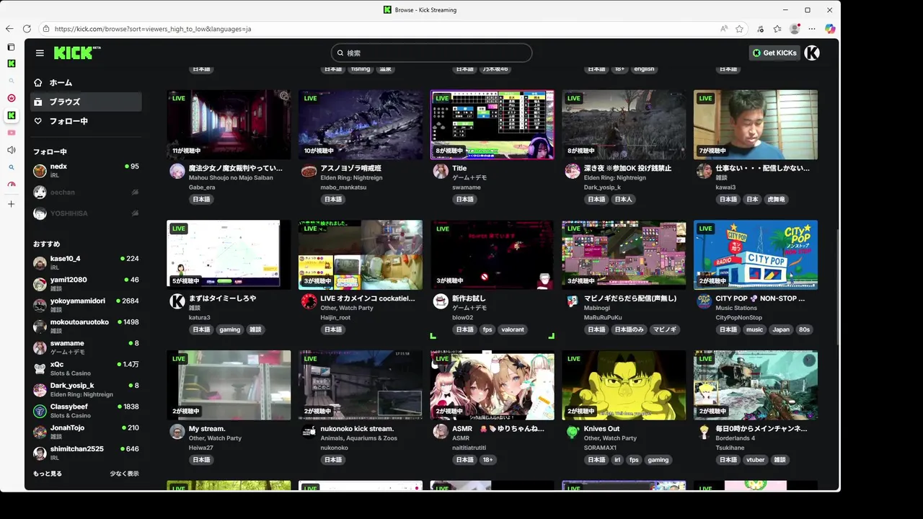Open the ASMR anime girls stream thumbnail
This screenshot has width=923, height=519.
click(493, 385)
